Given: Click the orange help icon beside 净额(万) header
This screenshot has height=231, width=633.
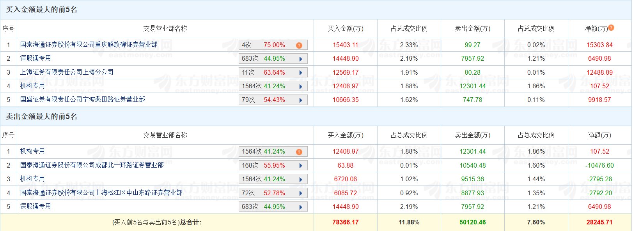Looking at the screenshot, I should (x=611, y=28).
